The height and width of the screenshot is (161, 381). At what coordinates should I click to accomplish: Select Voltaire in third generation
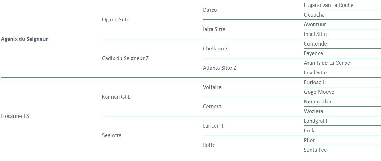(212, 87)
